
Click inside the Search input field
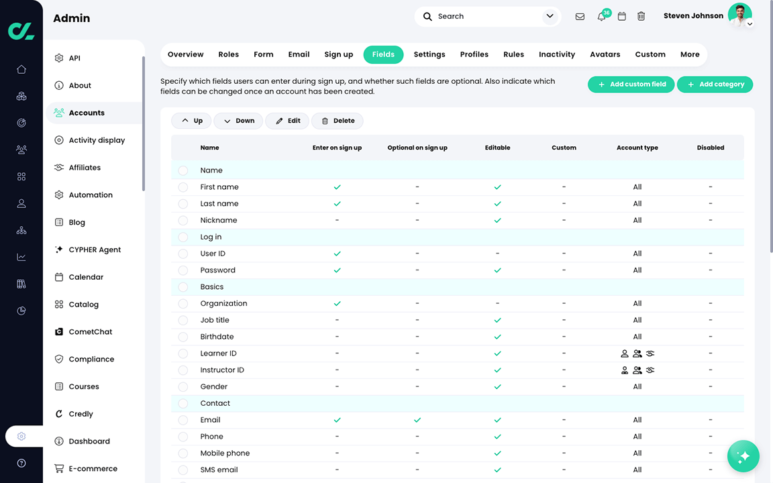pyautogui.click(x=470, y=16)
